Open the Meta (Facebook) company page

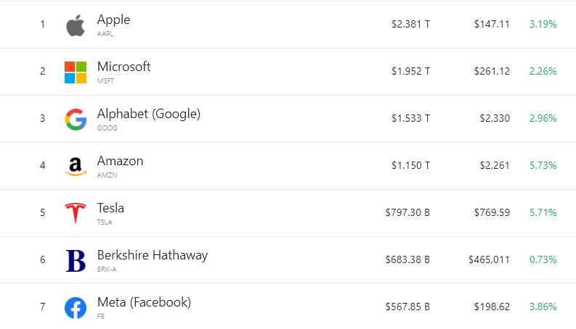[x=144, y=302]
